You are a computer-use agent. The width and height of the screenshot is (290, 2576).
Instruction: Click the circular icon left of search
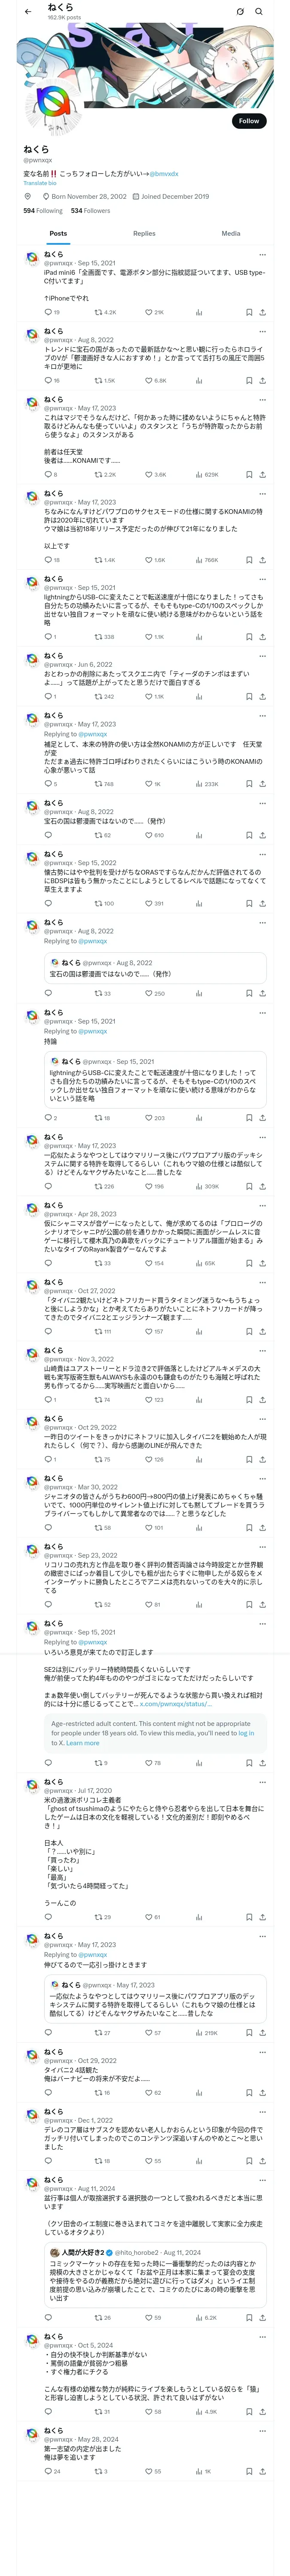coord(240,12)
